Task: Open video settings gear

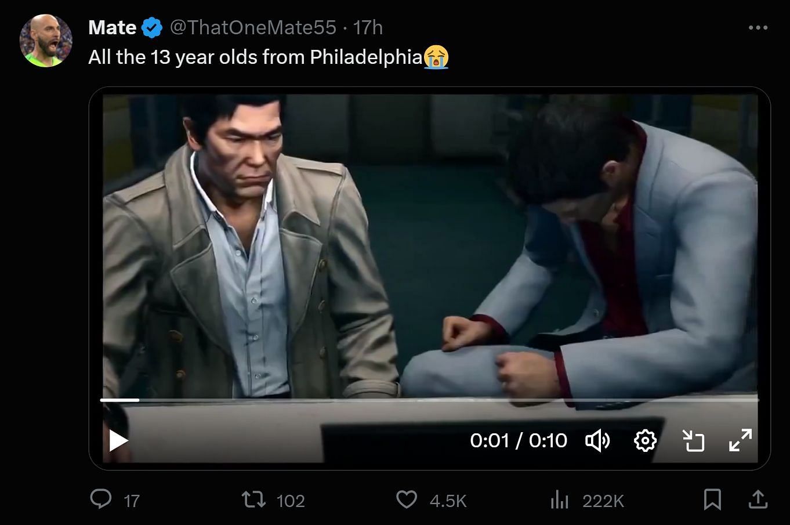Action: (645, 441)
